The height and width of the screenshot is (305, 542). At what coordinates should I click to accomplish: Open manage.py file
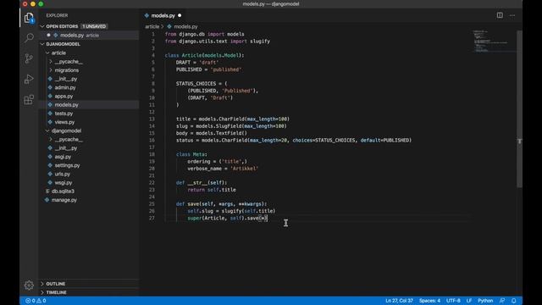pos(64,200)
